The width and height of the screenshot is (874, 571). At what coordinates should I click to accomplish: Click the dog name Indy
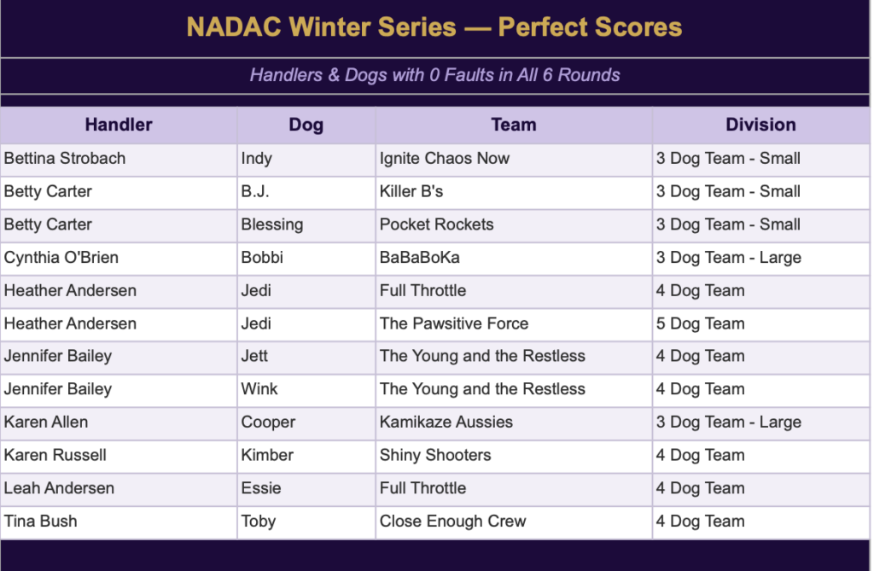tap(256, 159)
